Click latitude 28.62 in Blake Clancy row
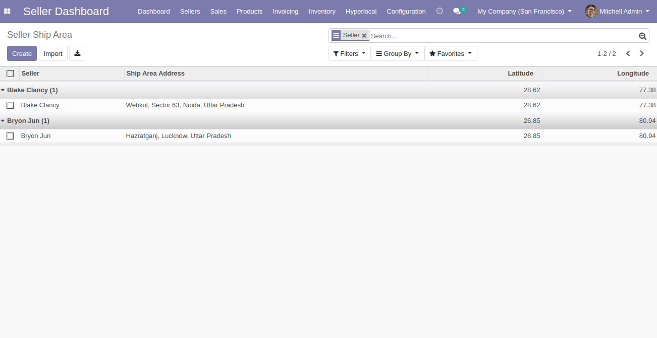 (532, 105)
